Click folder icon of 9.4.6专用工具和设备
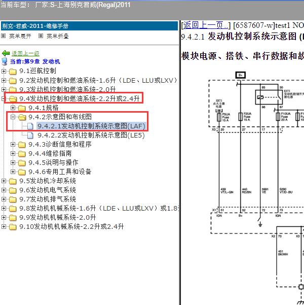 point(22,172)
